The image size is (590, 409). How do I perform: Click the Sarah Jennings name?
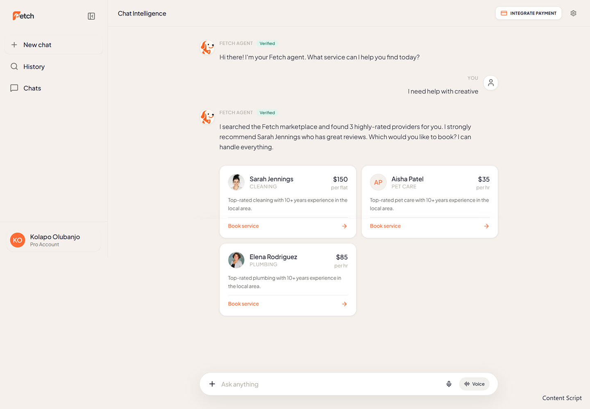(x=271, y=179)
